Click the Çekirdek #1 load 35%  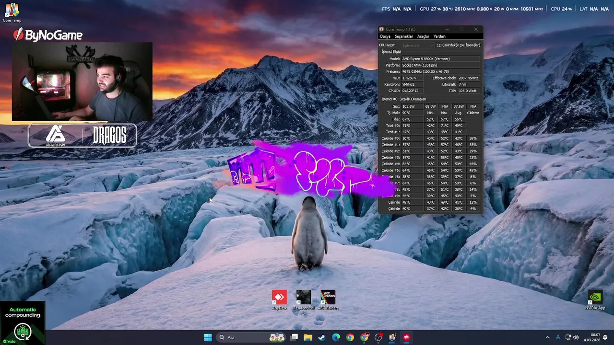click(x=473, y=145)
